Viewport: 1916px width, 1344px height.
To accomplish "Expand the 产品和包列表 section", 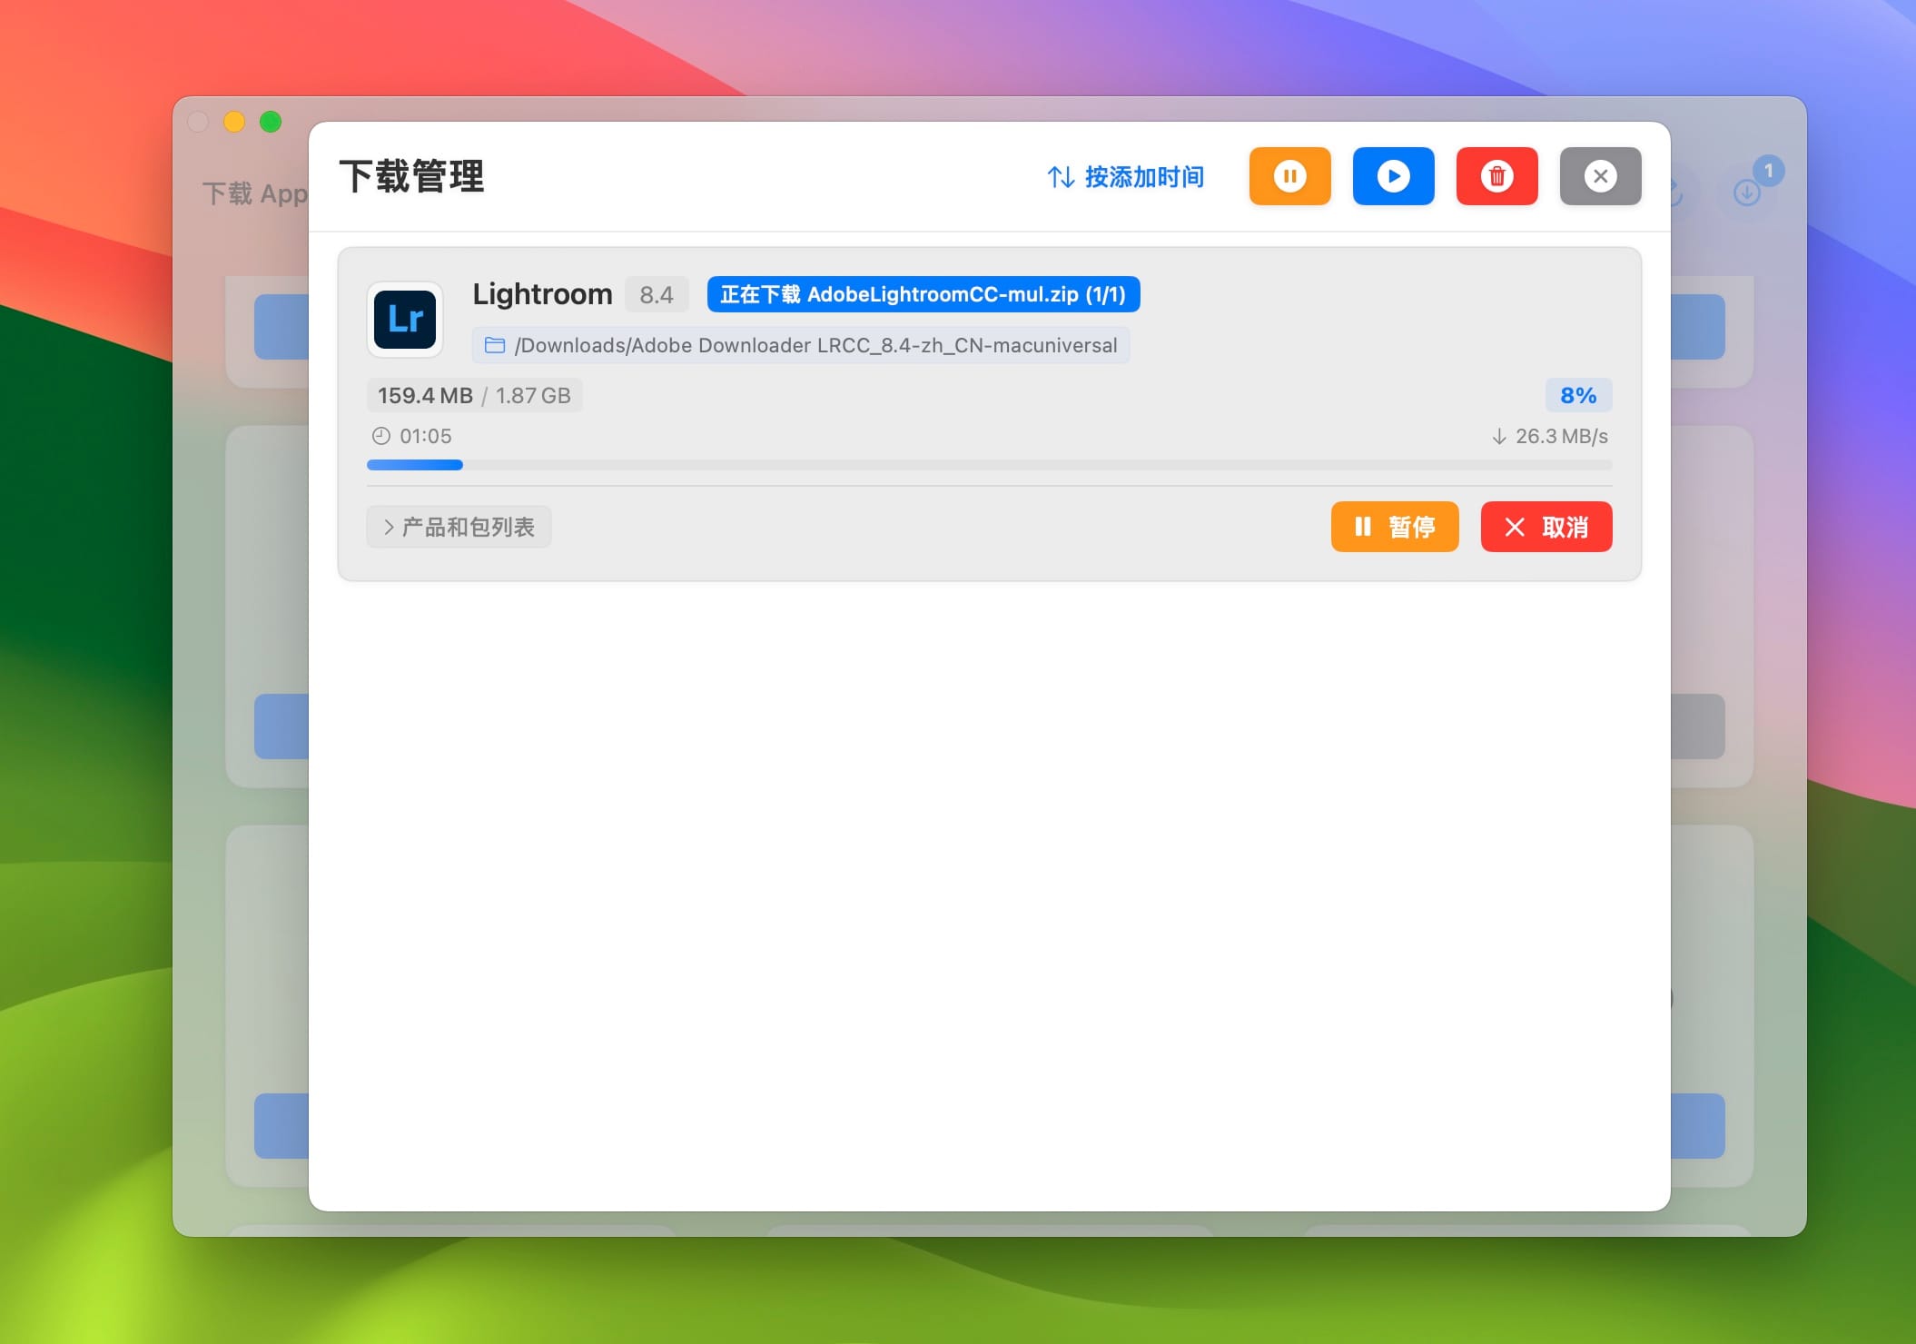I will tap(459, 527).
